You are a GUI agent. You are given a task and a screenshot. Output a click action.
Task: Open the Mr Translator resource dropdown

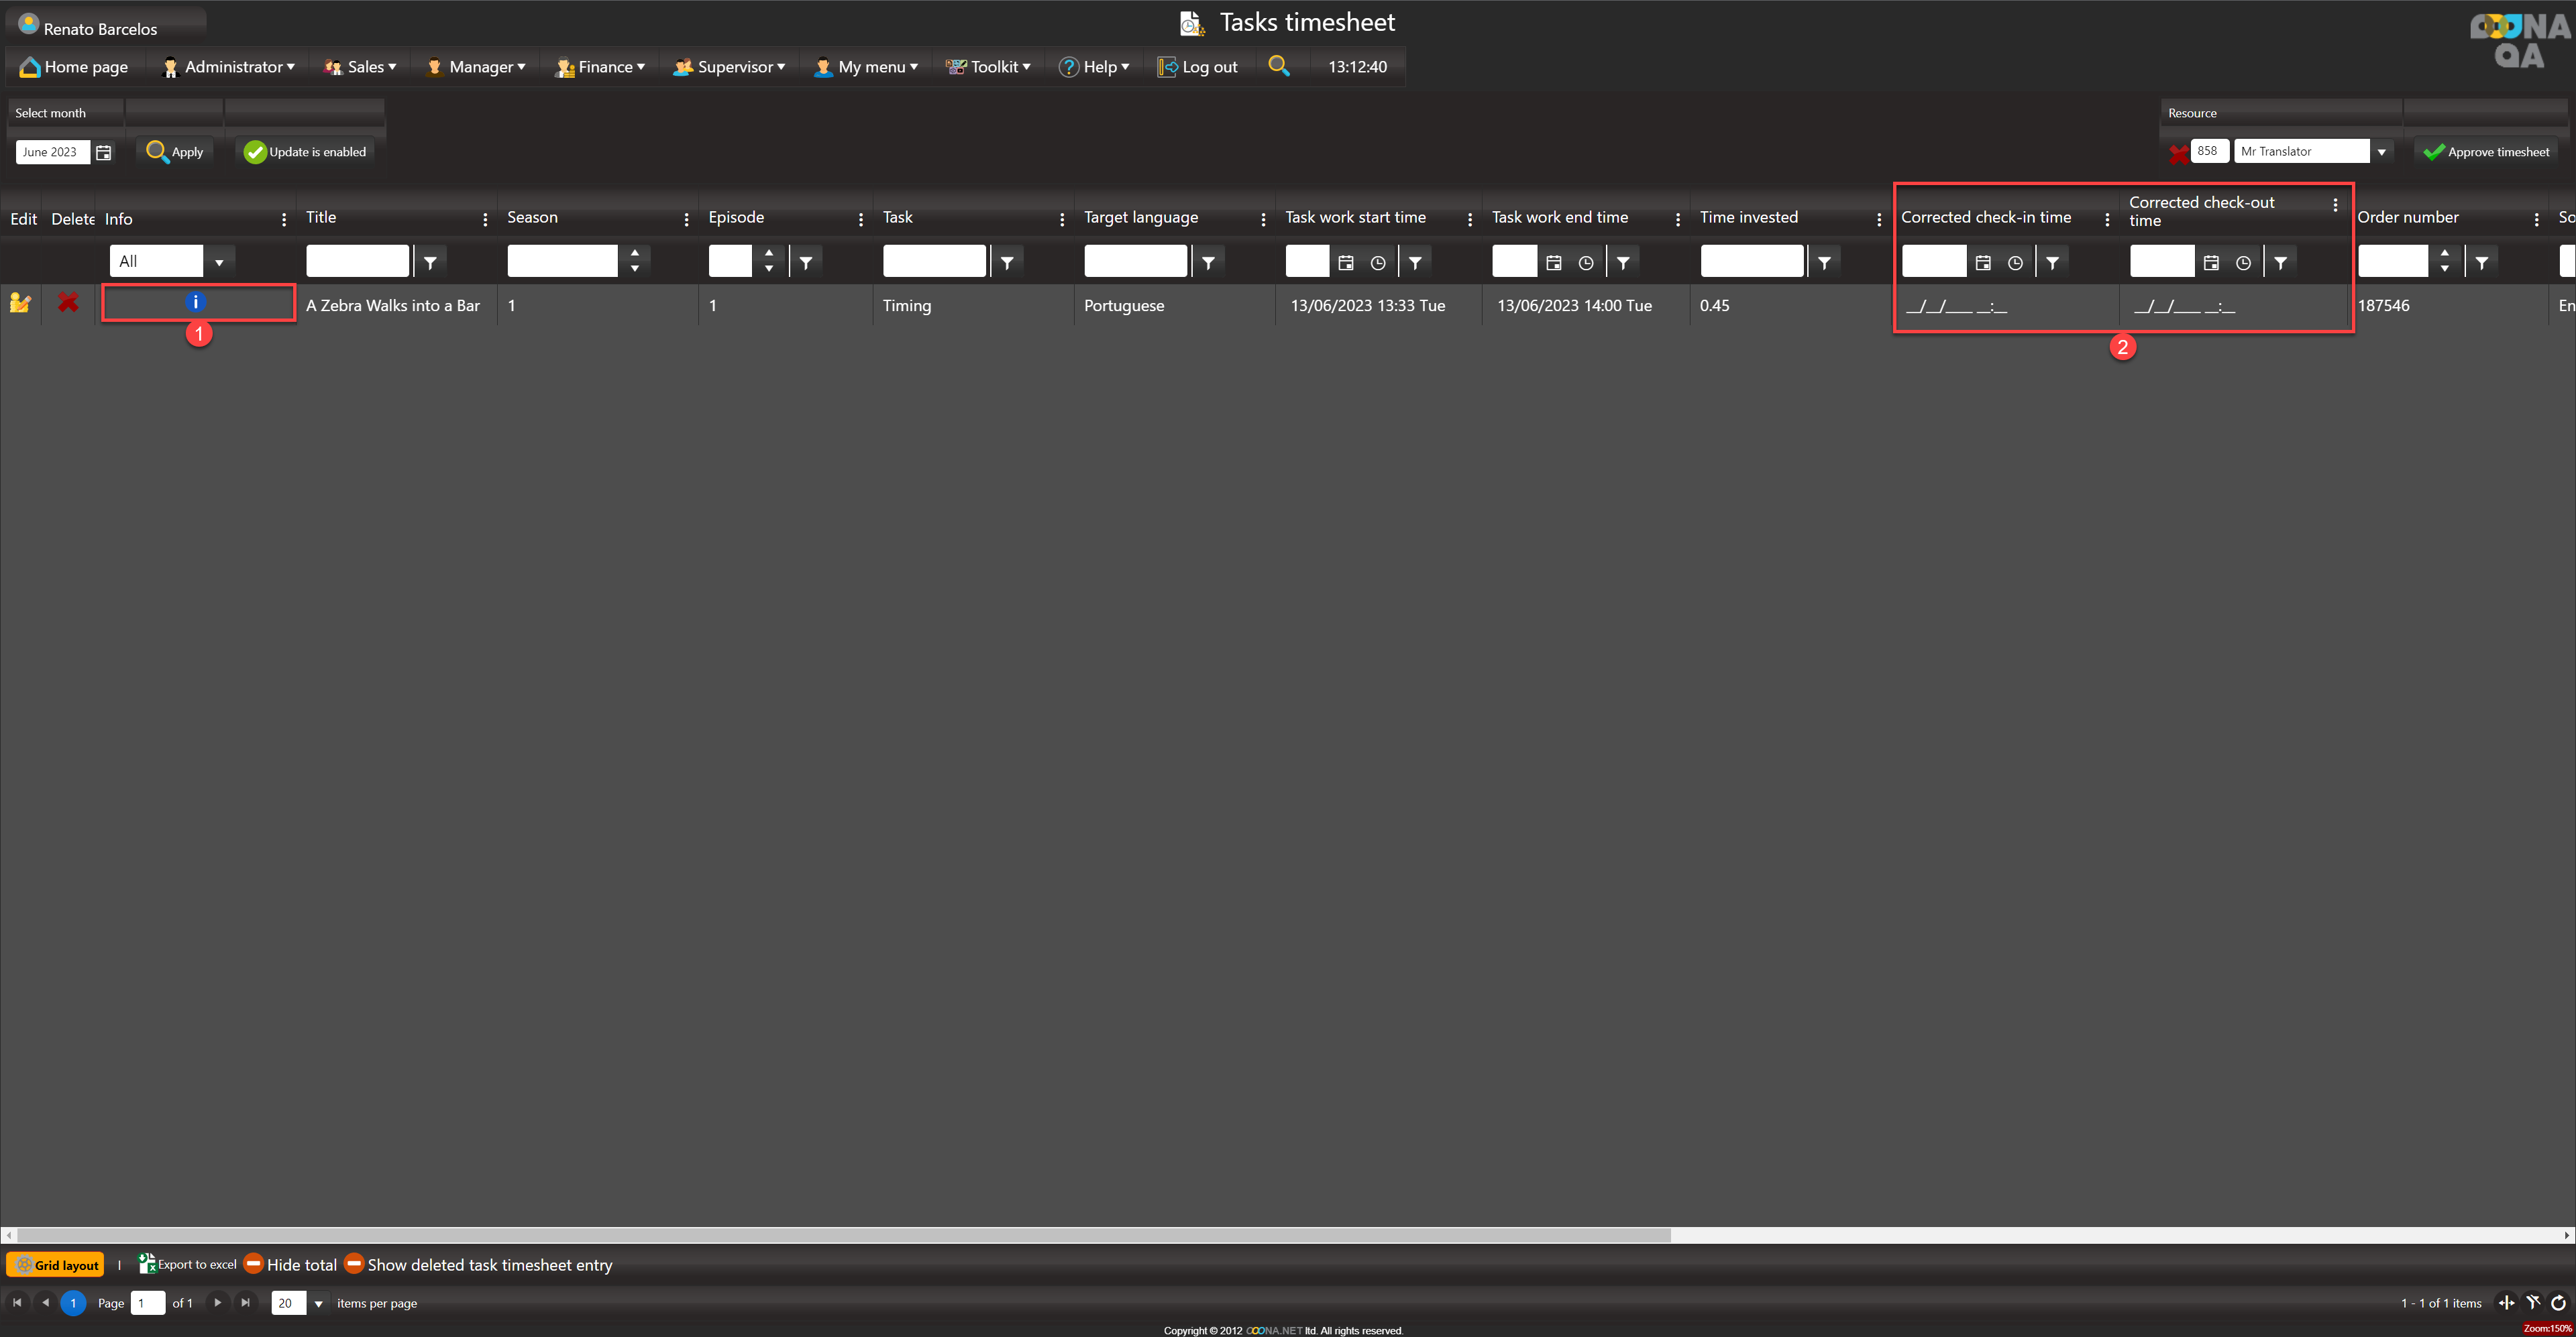pos(2382,152)
